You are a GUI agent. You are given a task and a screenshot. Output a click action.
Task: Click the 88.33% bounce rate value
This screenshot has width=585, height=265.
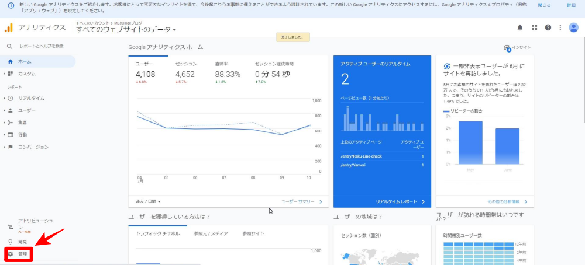228,75
